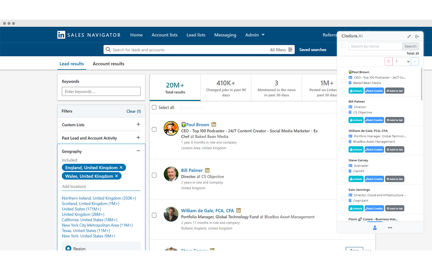
Task: Tick Paul Brown's lead result checkbox
Action: 154,129
